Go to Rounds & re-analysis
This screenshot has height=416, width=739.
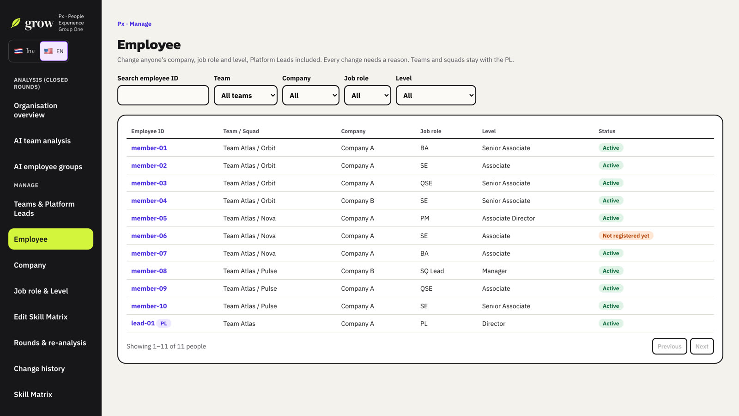coord(51,343)
